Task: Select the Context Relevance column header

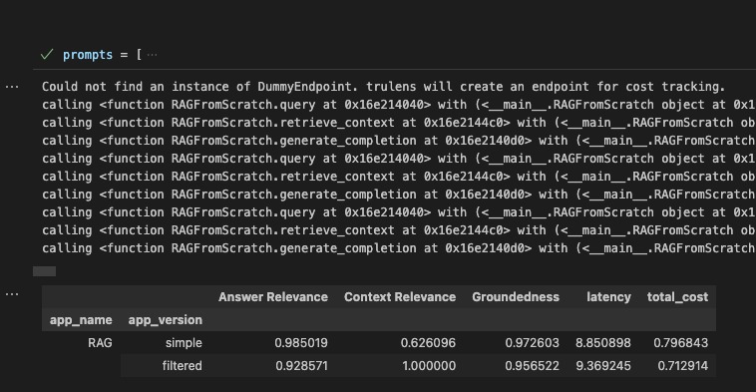Action: [x=400, y=297]
